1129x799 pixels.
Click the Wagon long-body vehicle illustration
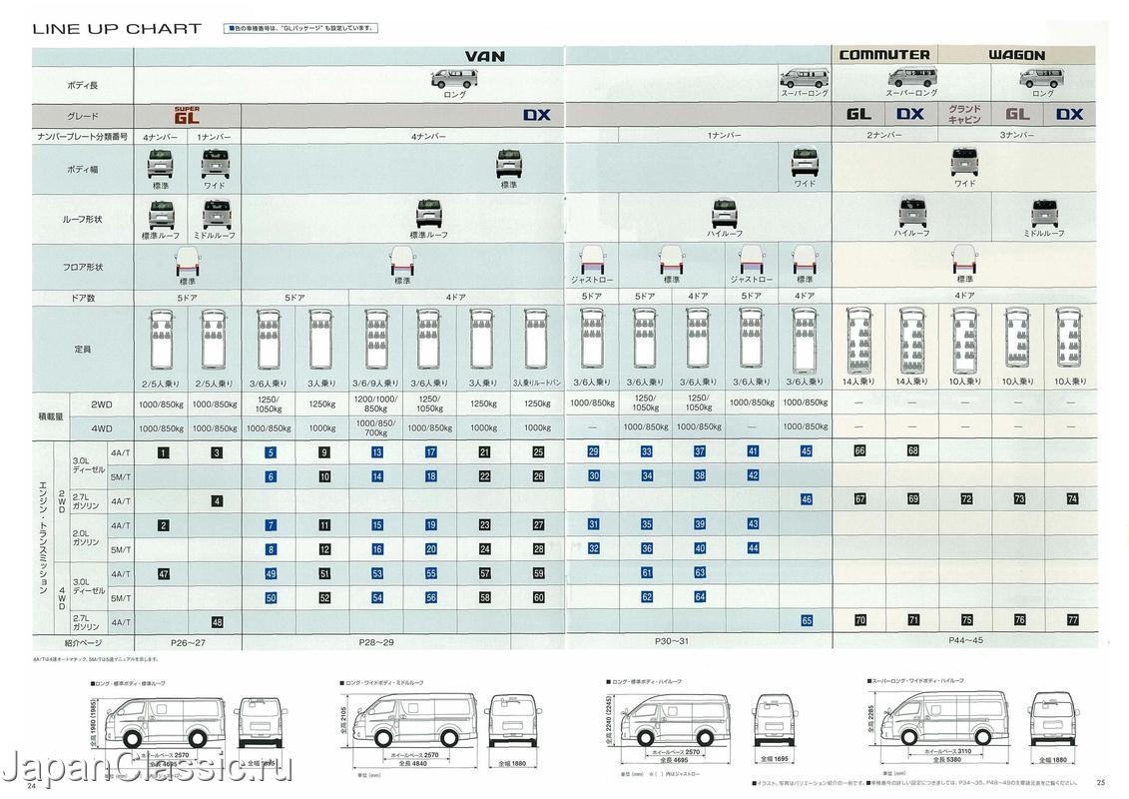pyautogui.click(x=1042, y=78)
